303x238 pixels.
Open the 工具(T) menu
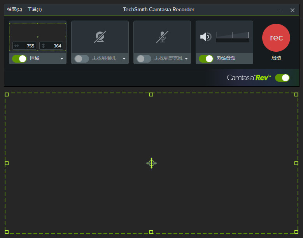tap(34, 9)
